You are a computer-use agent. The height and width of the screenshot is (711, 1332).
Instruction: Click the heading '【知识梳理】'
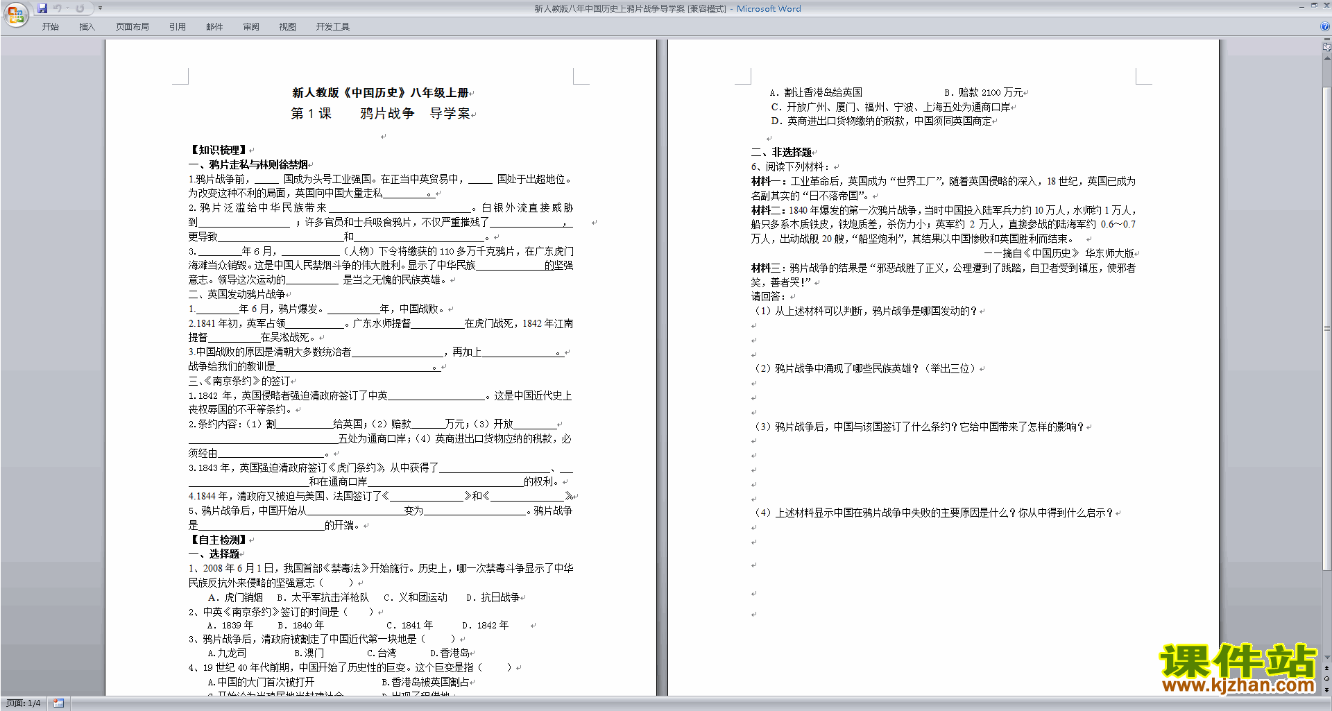coord(218,150)
